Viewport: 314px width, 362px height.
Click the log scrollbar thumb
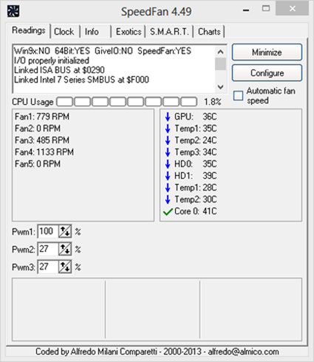coord(221,64)
